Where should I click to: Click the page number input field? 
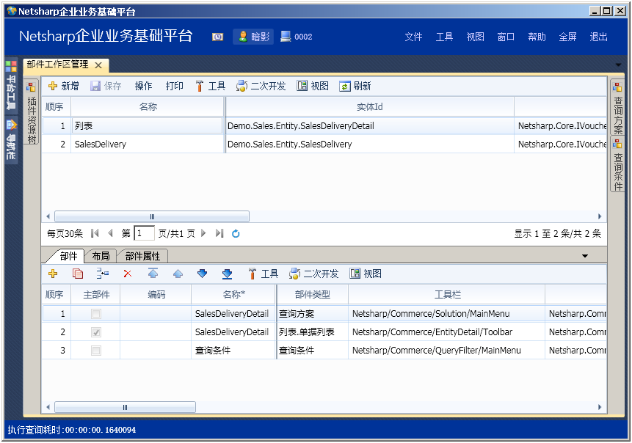pos(144,233)
